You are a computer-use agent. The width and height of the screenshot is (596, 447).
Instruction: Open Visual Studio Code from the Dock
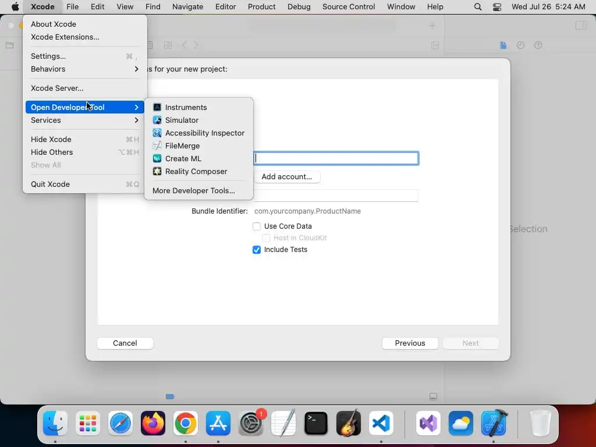point(381,423)
